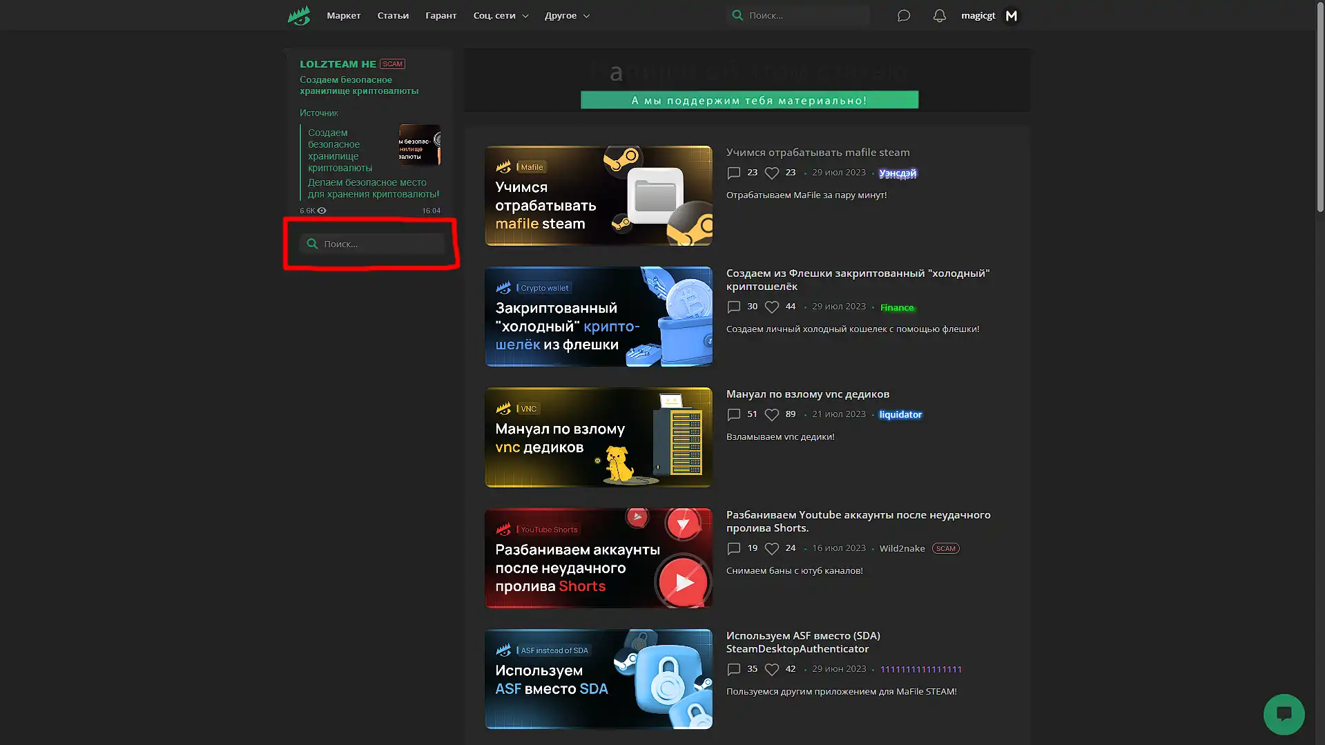
Task: Click comment icon on ASF instead of SDA article
Action: point(734,669)
